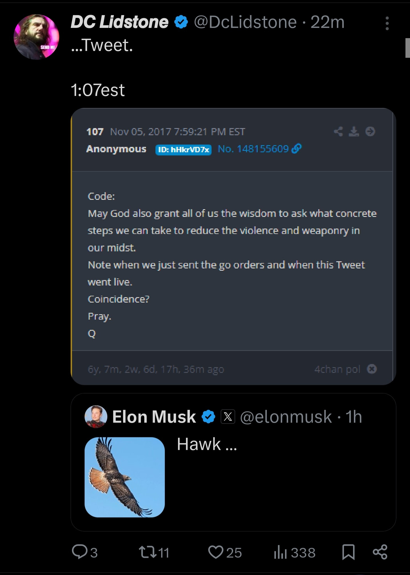Open the tweet's three-dot more menu

387,23
